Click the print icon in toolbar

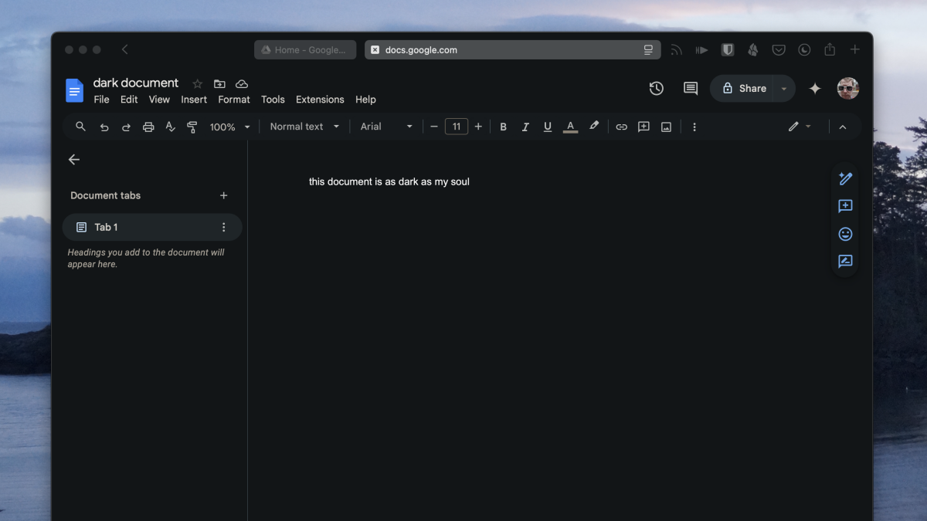148,127
